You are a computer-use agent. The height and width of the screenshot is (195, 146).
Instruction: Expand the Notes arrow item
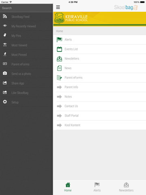click(x=59, y=97)
